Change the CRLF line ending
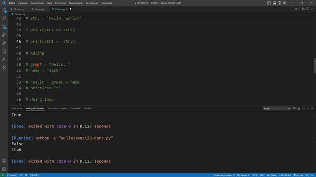The height and width of the screenshot is (177, 316). (x=262, y=175)
